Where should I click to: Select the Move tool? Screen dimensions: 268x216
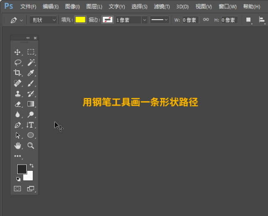[18, 52]
